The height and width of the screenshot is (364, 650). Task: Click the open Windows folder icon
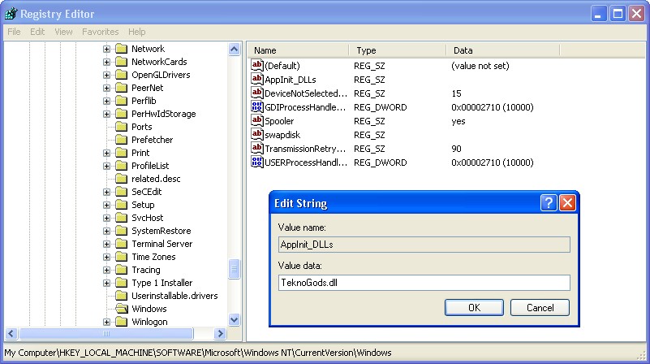pyautogui.click(x=122, y=309)
